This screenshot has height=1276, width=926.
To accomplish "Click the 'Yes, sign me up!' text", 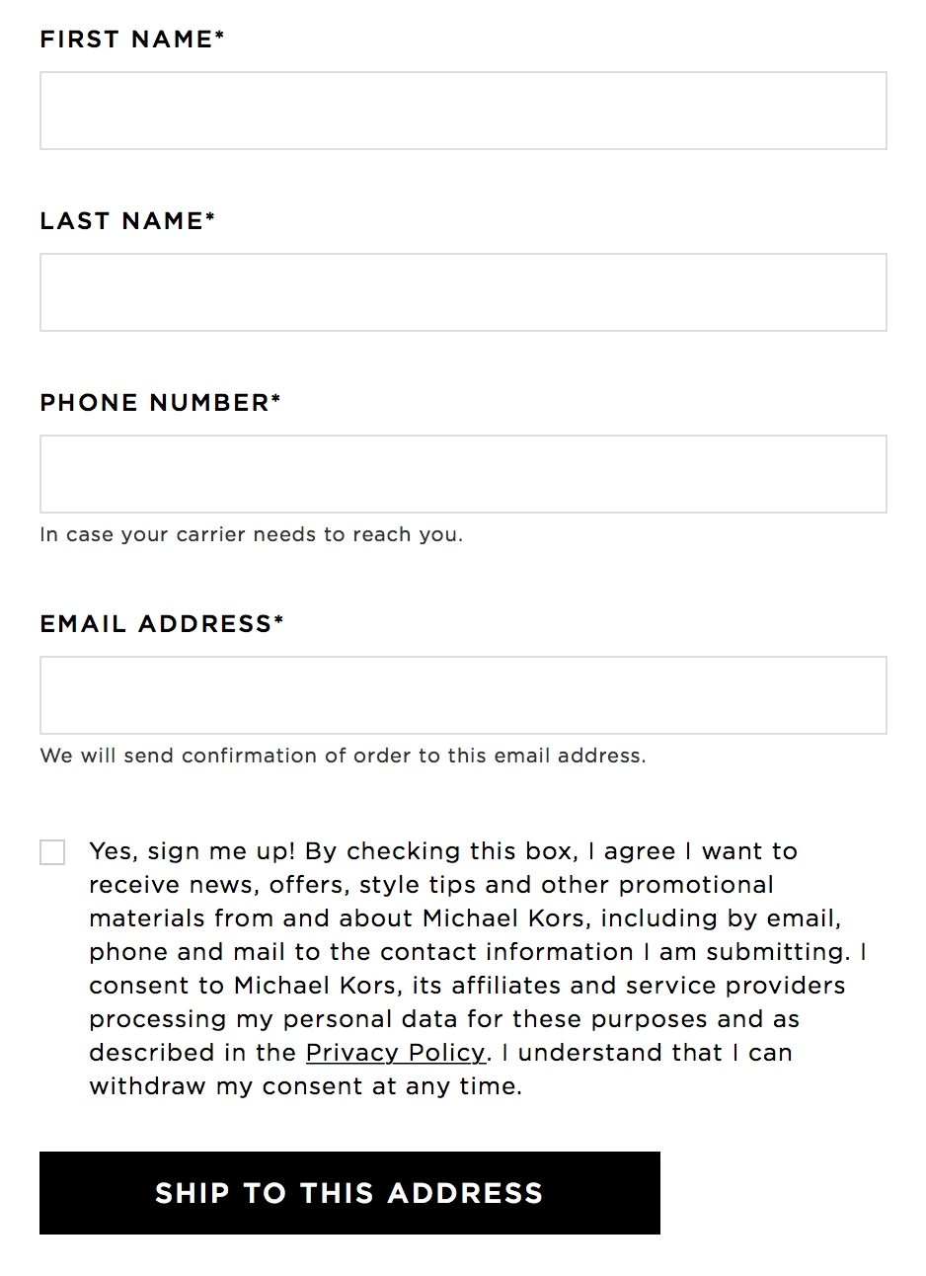I will point(193,851).
